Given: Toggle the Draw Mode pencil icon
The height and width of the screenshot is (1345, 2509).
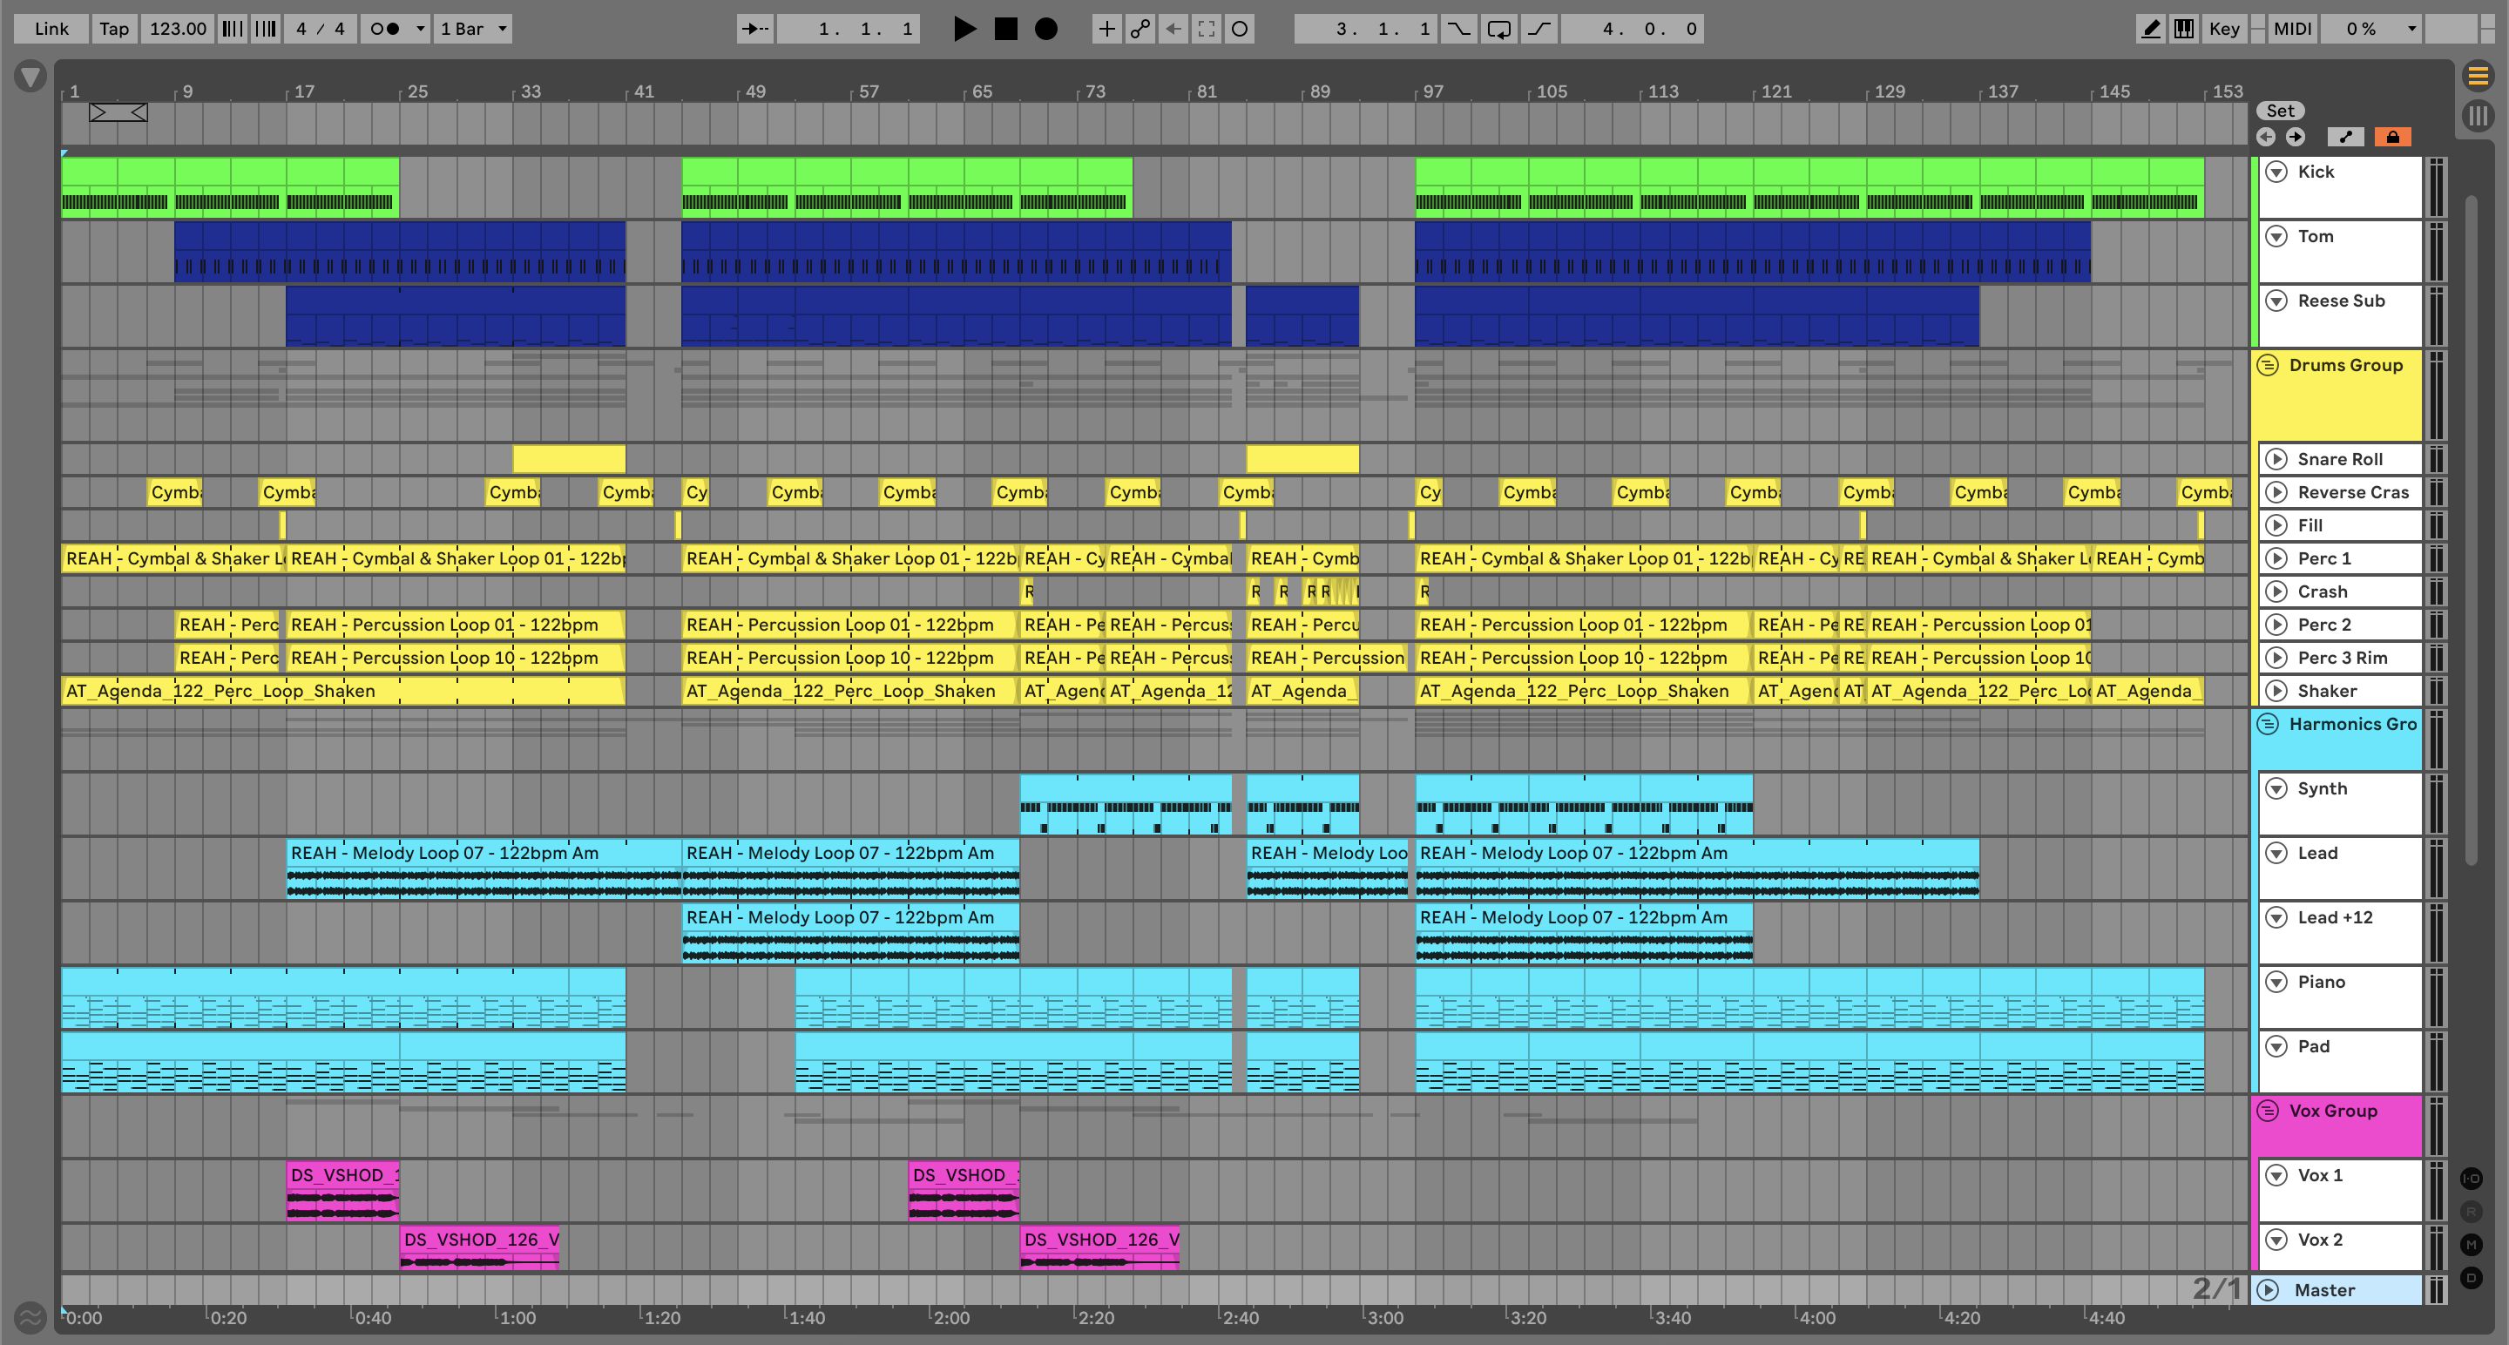Looking at the screenshot, I should click(x=2151, y=30).
